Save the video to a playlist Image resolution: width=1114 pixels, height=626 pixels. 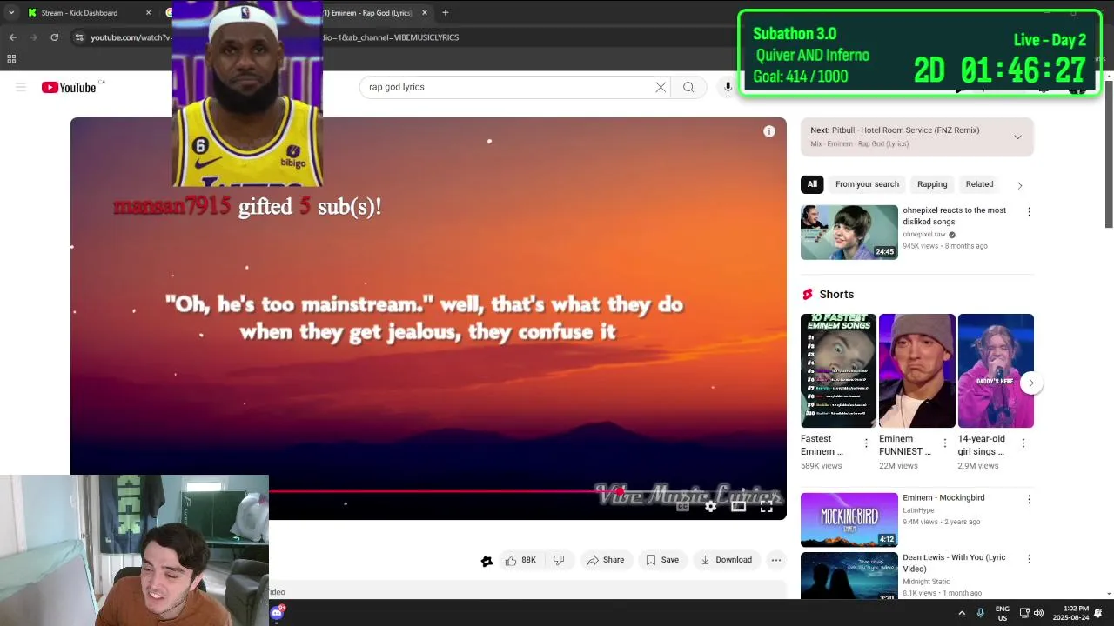click(662, 560)
